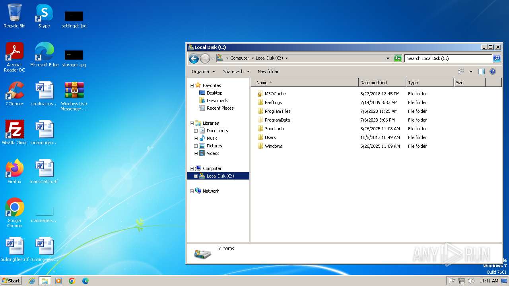This screenshot has width=509, height=286.
Task: Click Internet Explorer icon in taskbar
Action: (x=31, y=281)
